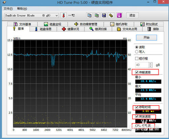Click the 开始 start button
169x139 pixels.
click(146, 37)
